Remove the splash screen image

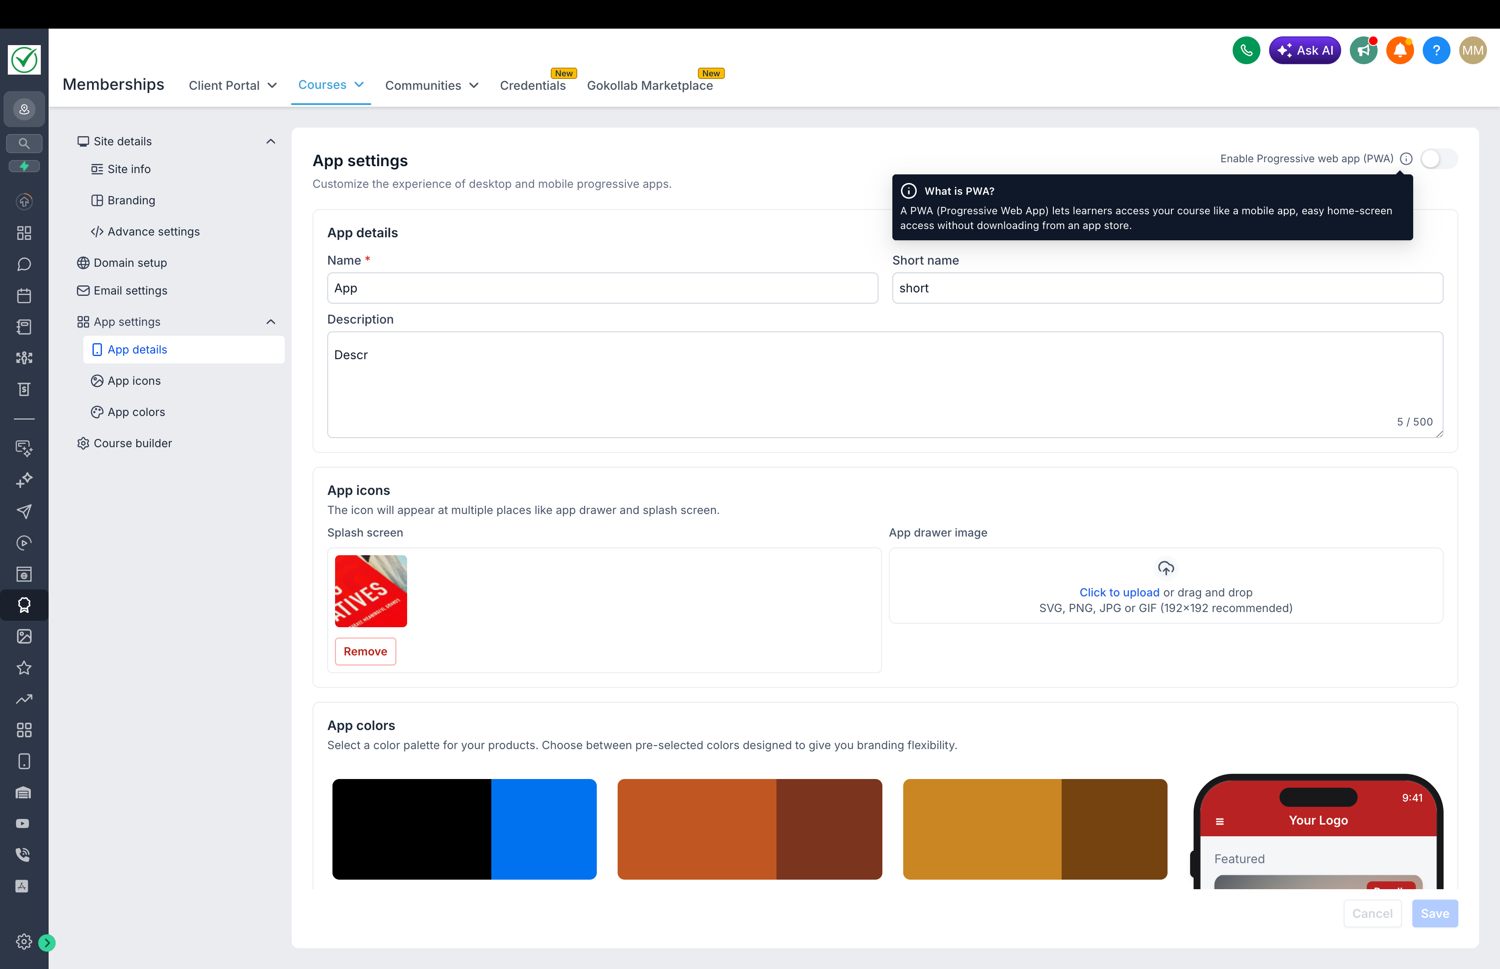tap(365, 651)
